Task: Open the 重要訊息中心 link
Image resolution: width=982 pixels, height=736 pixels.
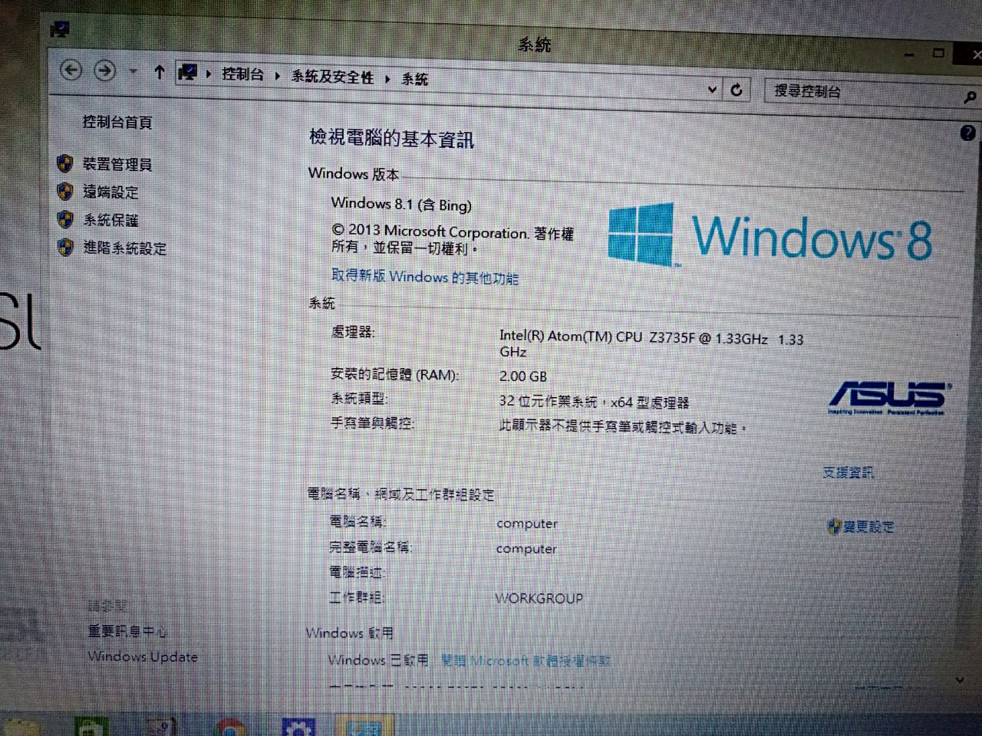Action: click(x=127, y=631)
